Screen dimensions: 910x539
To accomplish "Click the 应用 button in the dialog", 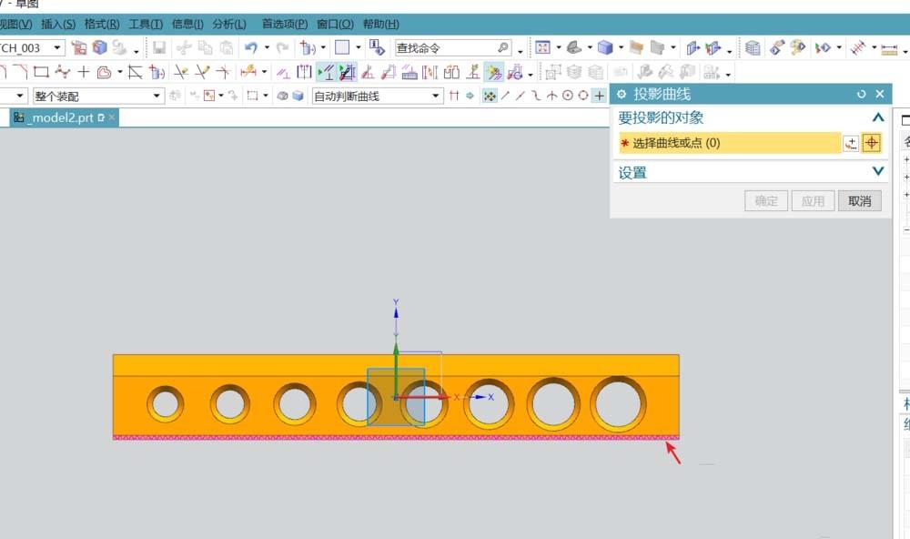I will pyautogui.click(x=813, y=200).
